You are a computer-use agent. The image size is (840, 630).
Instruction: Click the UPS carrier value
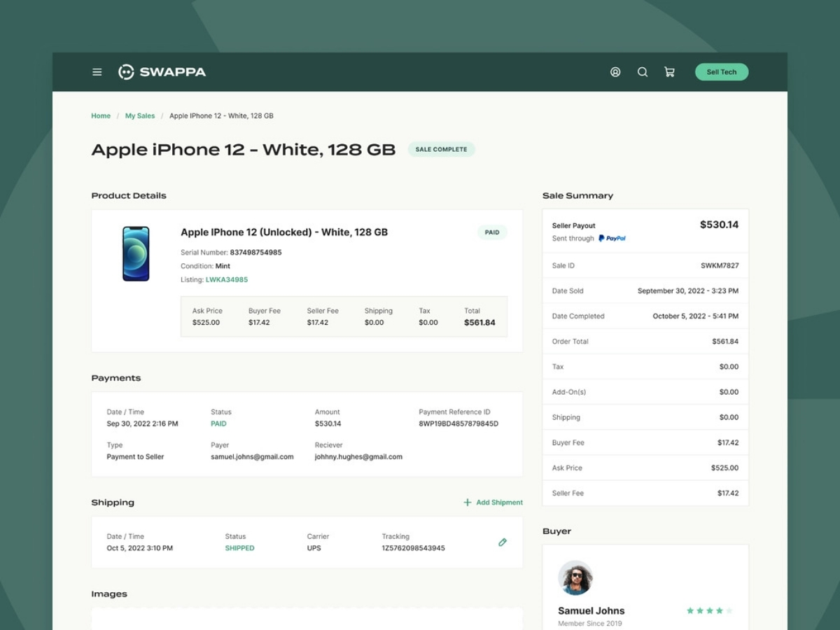[314, 549]
